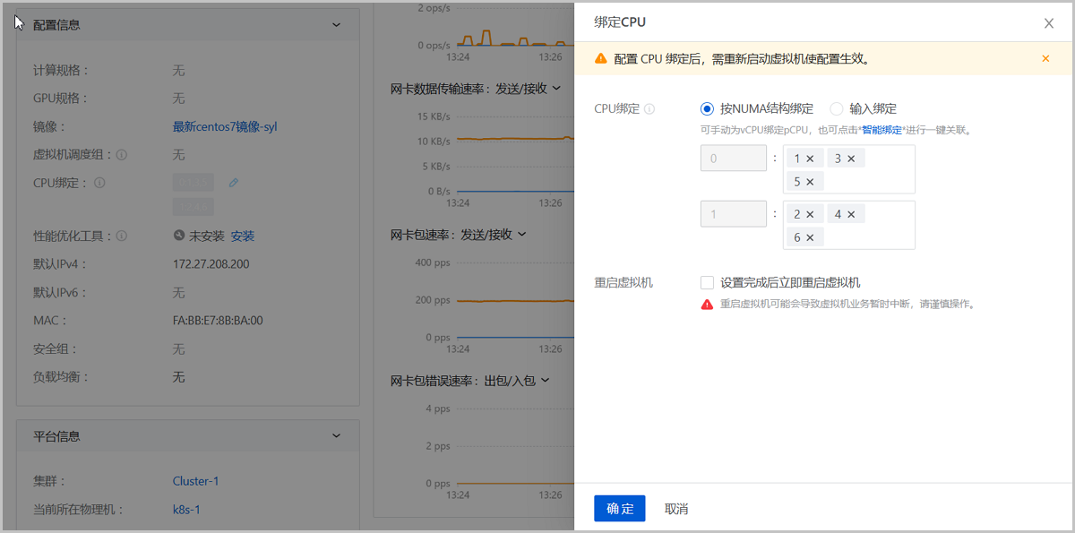Click the CPU绑定 info icon in 配置信息
Viewport: 1075px width, 533px height.
tap(100, 183)
